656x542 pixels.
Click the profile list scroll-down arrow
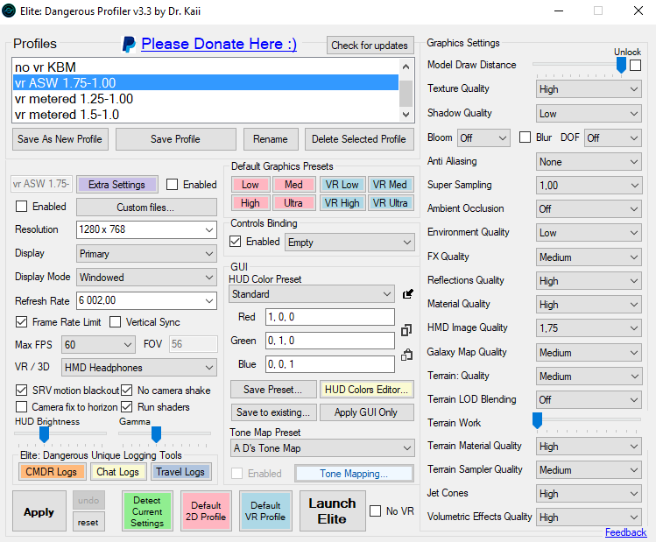point(406,114)
